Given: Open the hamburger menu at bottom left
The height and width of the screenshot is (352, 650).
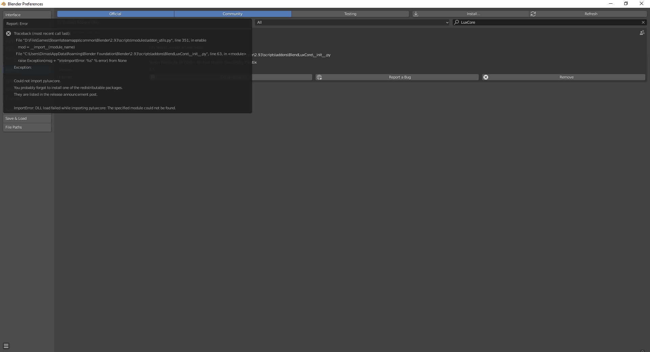Looking at the screenshot, I should 6,346.
